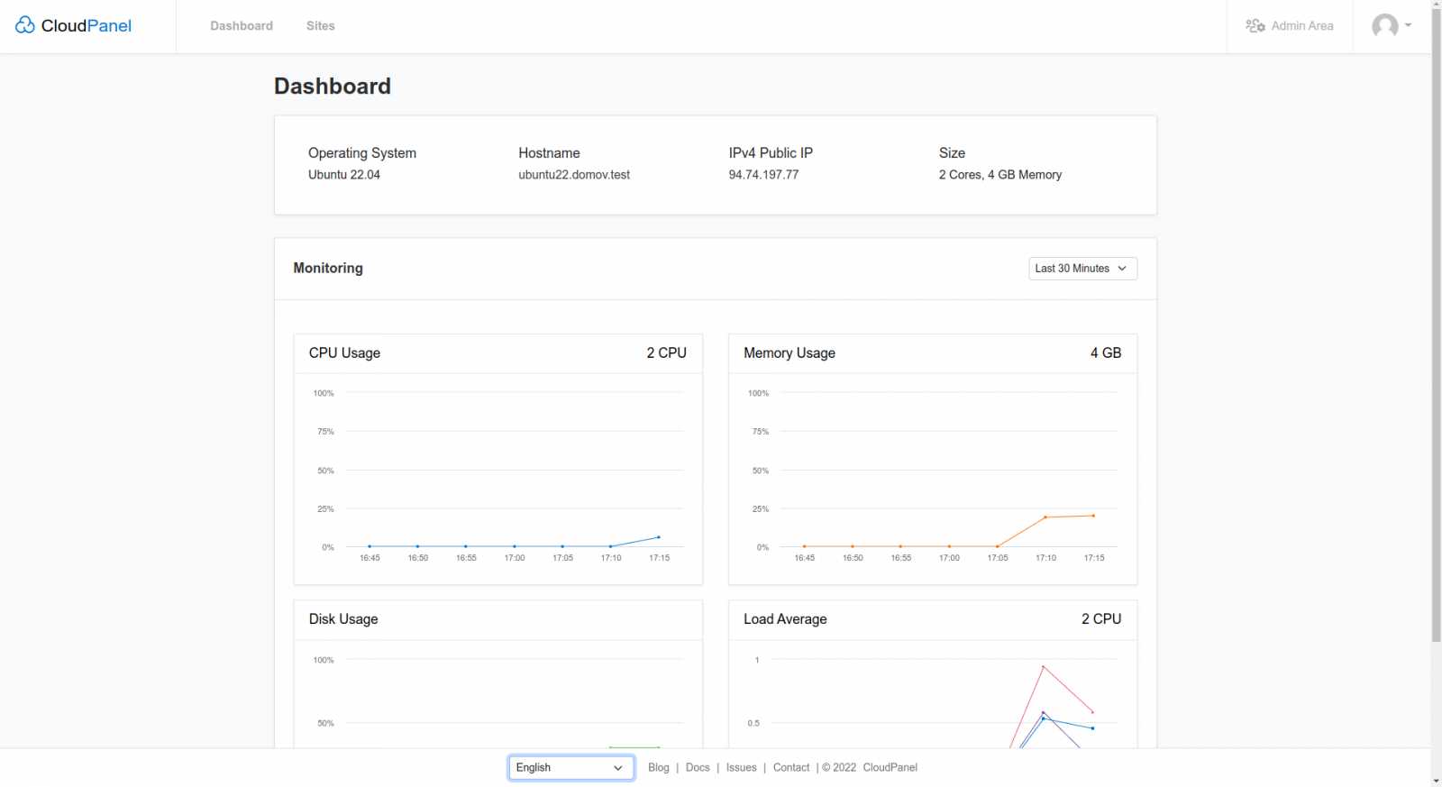Click the 17:15 data point on CPU chart
This screenshot has width=1442, height=787.
point(659,537)
